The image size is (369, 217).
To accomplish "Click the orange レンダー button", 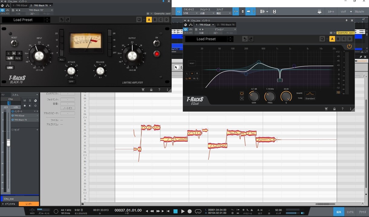I will [x=29, y=204].
